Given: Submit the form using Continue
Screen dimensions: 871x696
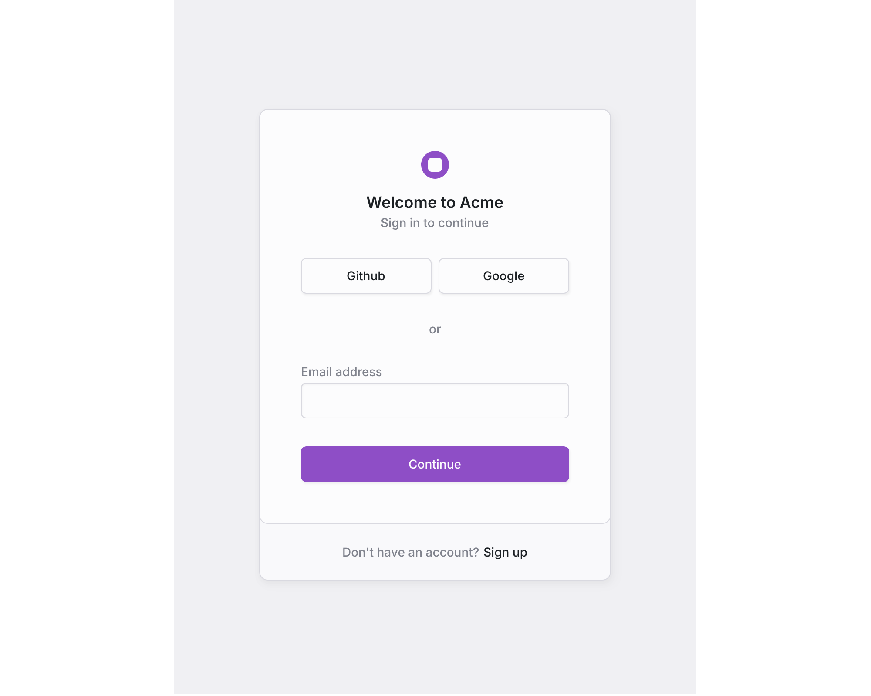Looking at the screenshot, I should [435, 464].
